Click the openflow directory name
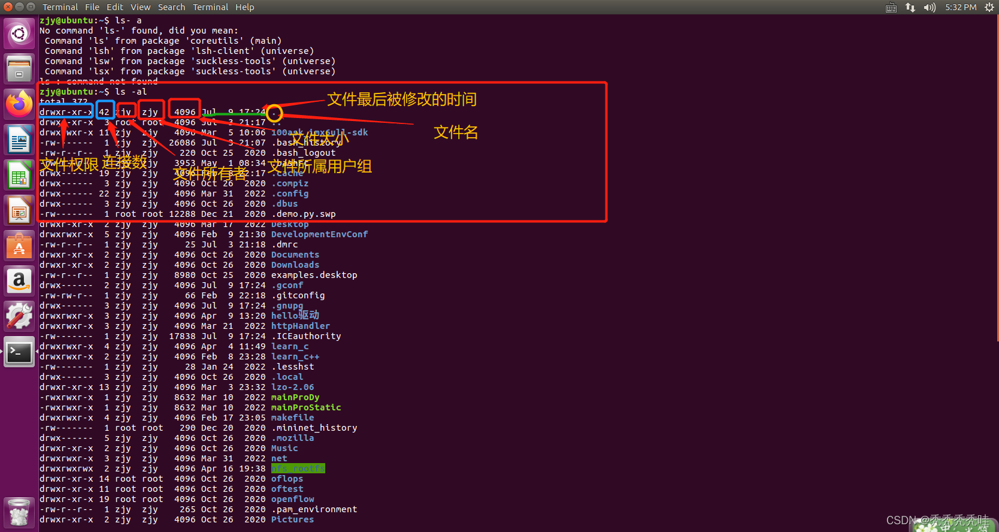This screenshot has height=532, width=999. (x=292, y=499)
